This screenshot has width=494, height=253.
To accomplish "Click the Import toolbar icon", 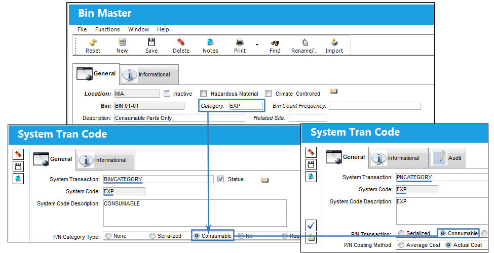I will coord(334,42).
